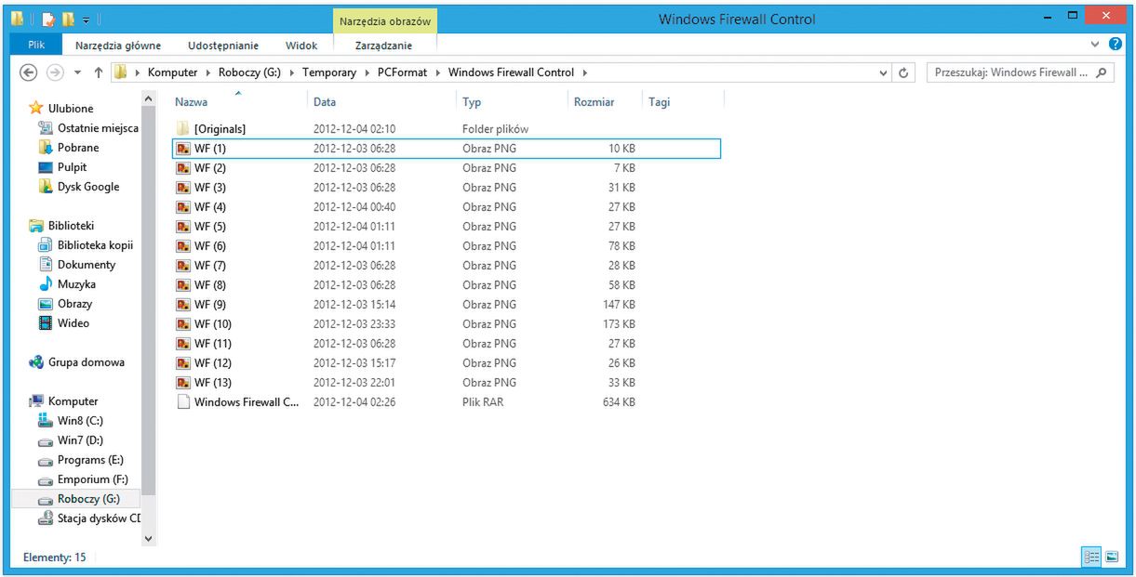
Task: Click the Pulpit desktop icon
Action: click(46, 167)
